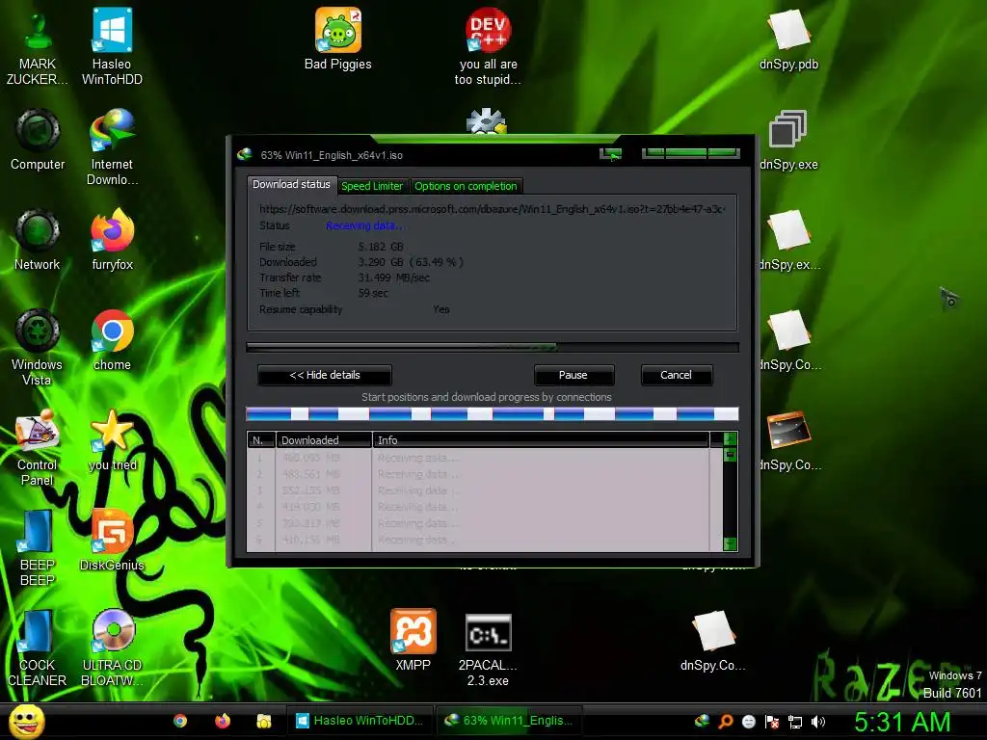Click the Resume capability Yes value
987x740 pixels.
point(441,309)
